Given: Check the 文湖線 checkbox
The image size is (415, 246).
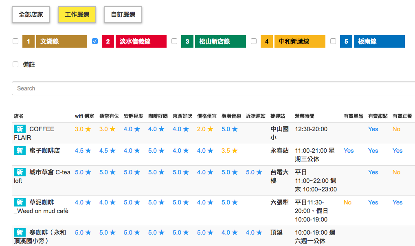Looking at the screenshot, I should click(x=15, y=41).
